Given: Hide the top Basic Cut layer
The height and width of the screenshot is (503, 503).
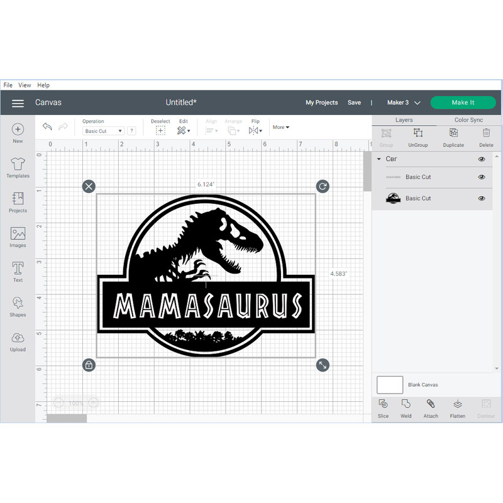Looking at the screenshot, I should (482, 177).
